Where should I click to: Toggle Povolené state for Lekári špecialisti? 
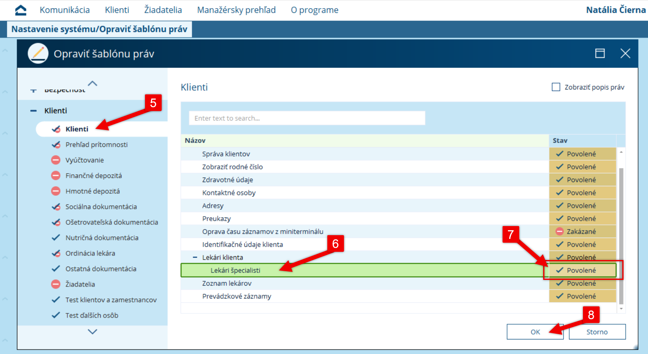point(582,270)
